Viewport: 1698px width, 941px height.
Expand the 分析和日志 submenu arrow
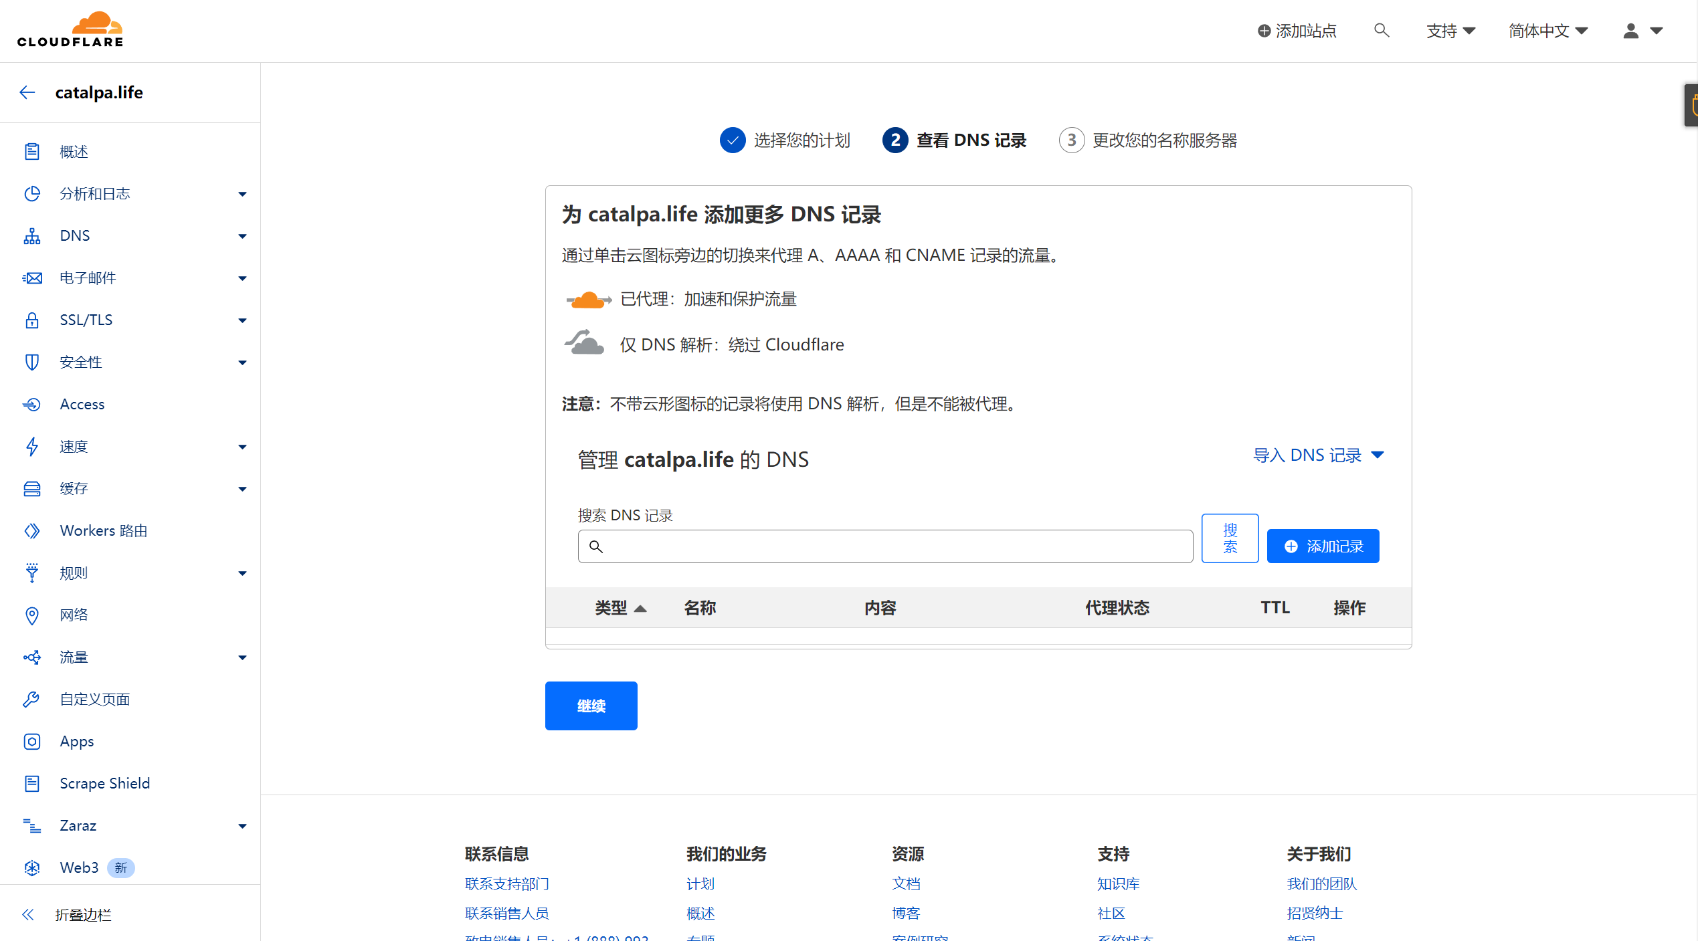[x=242, y=195]
